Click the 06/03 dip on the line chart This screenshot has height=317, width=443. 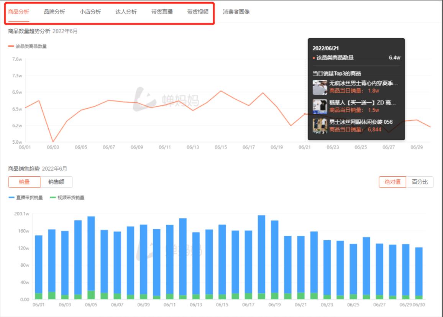pyautogui.click(x=53, y=141)
